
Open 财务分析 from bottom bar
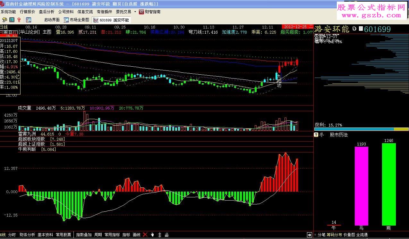point(27,235)
